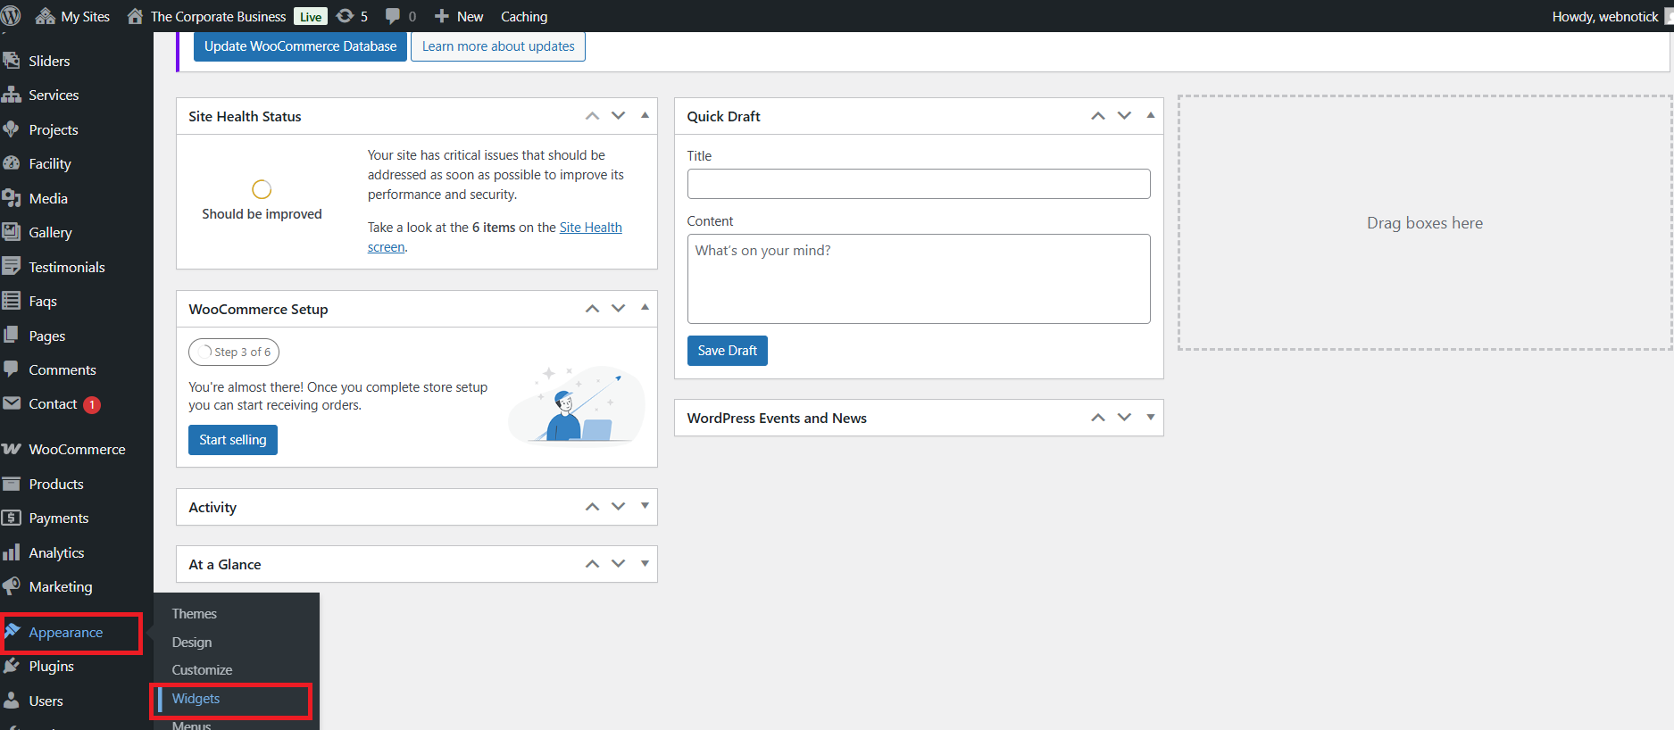Open Analytics from the sidebar
1674x730 pixels.
(x=56, y=552)
